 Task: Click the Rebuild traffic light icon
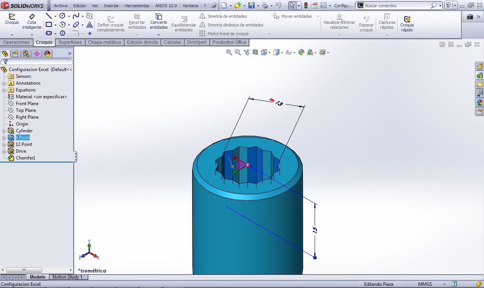coord(306,5)
